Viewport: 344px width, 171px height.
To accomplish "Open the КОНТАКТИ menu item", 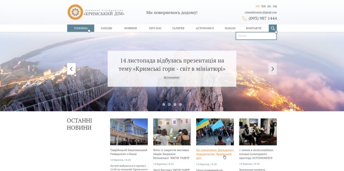I will pos(254,28).
